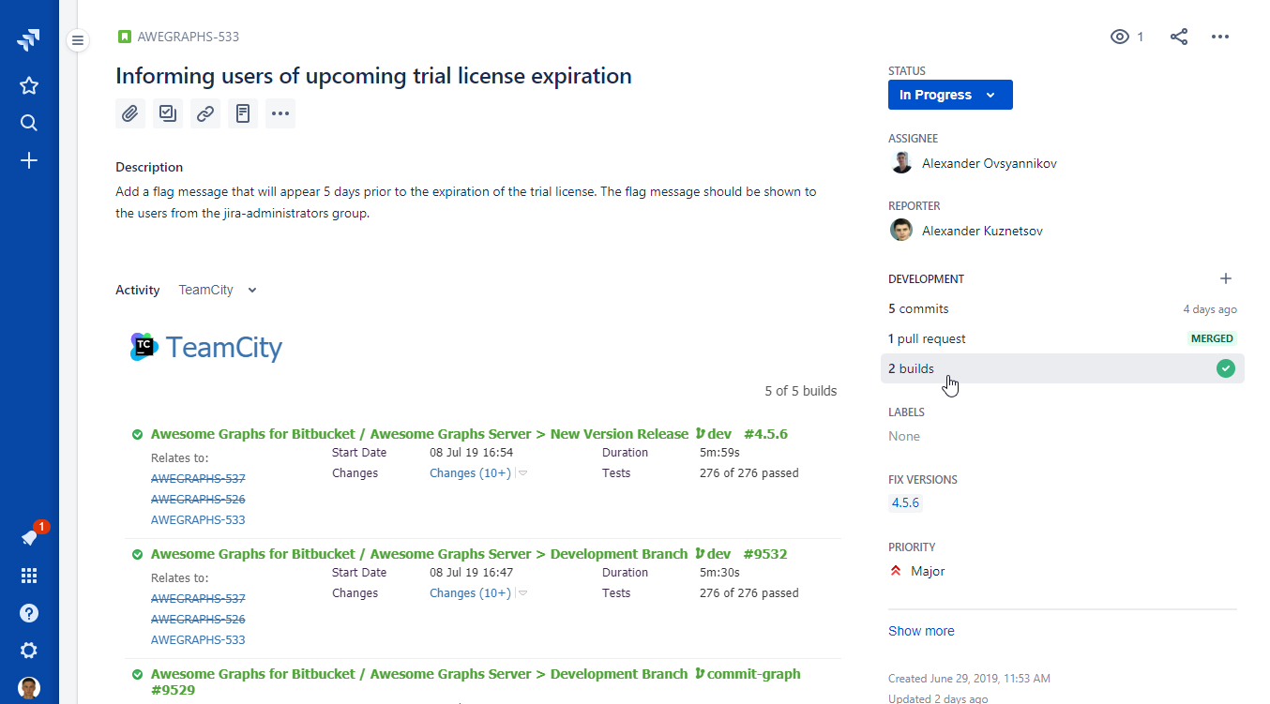Click the attachment paperclip button
Viewport: 1270px width, 704px height.
click(130, 113)
